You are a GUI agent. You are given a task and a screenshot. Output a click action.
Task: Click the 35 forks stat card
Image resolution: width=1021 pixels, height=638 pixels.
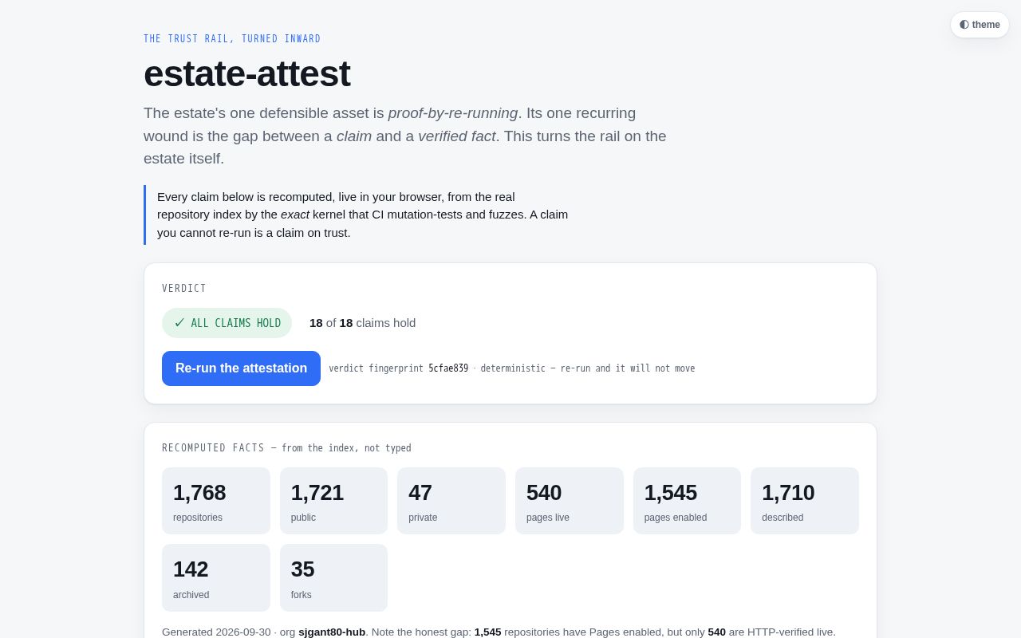(x=333, y=577)
